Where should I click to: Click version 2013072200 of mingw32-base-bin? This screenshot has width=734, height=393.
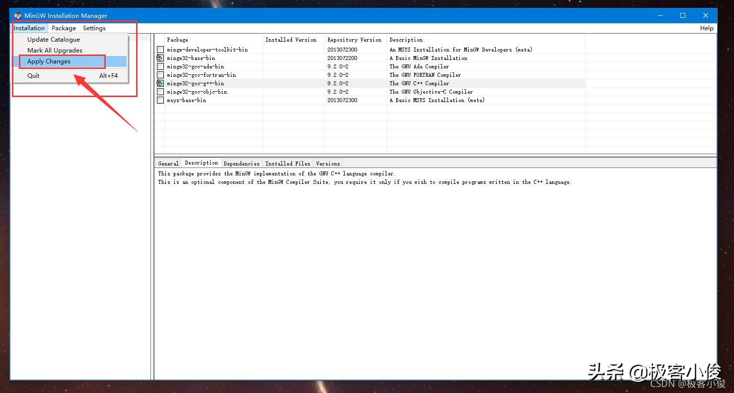click(x=342, y=58)
